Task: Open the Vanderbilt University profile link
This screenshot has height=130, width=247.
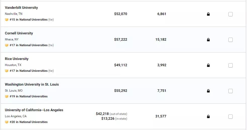Action: (21, 8)
